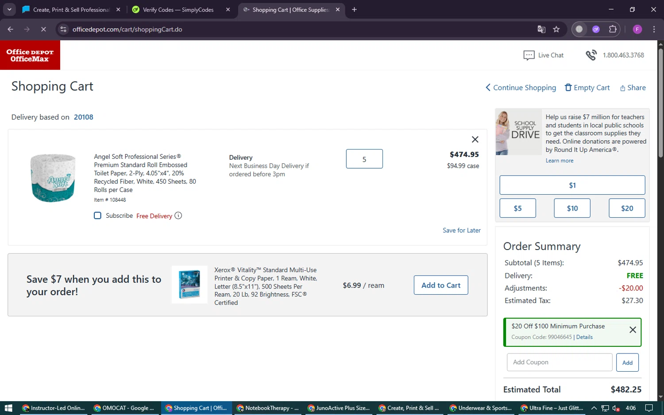Open Live Chat speech bubble icon
The image size is (664, 415).
(x=529, y=55)
